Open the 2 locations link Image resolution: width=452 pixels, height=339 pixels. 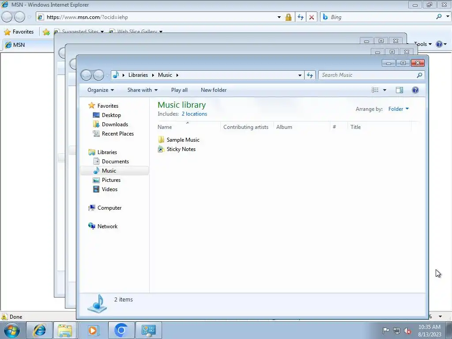[194, 114]
